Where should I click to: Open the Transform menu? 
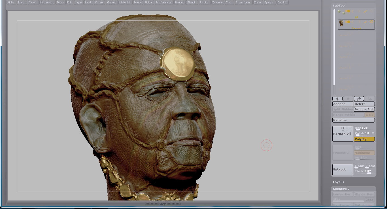point(243,3)
